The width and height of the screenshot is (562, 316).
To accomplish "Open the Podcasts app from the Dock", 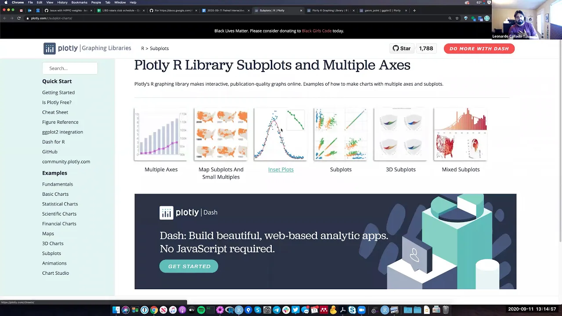I will point(182,310).
